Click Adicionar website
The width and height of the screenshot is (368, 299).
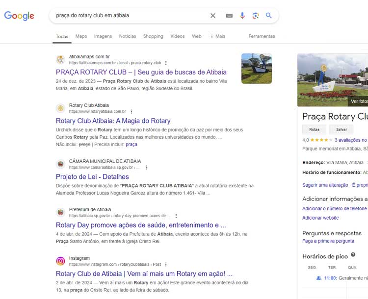click(320, 218)
